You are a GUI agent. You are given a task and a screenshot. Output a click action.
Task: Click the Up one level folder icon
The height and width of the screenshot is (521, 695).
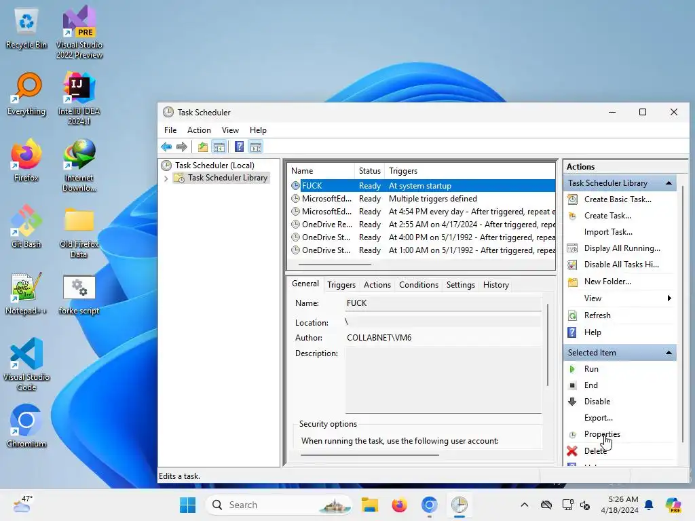(202, 147)
